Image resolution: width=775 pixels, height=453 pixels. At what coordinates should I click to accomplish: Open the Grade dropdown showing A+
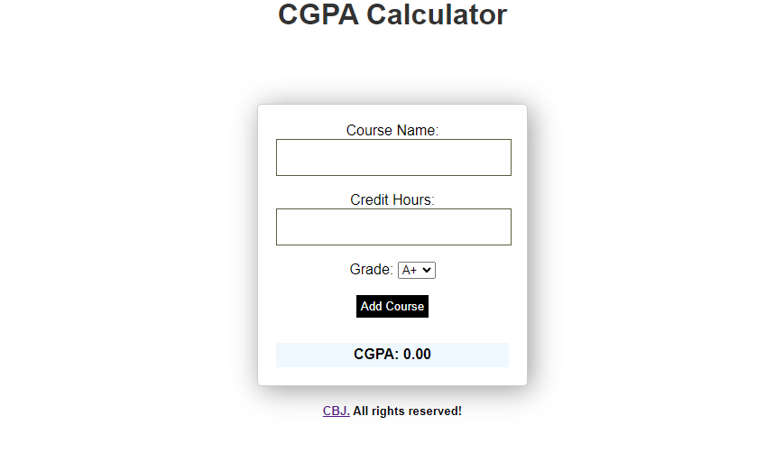click(x=417, y=270)
